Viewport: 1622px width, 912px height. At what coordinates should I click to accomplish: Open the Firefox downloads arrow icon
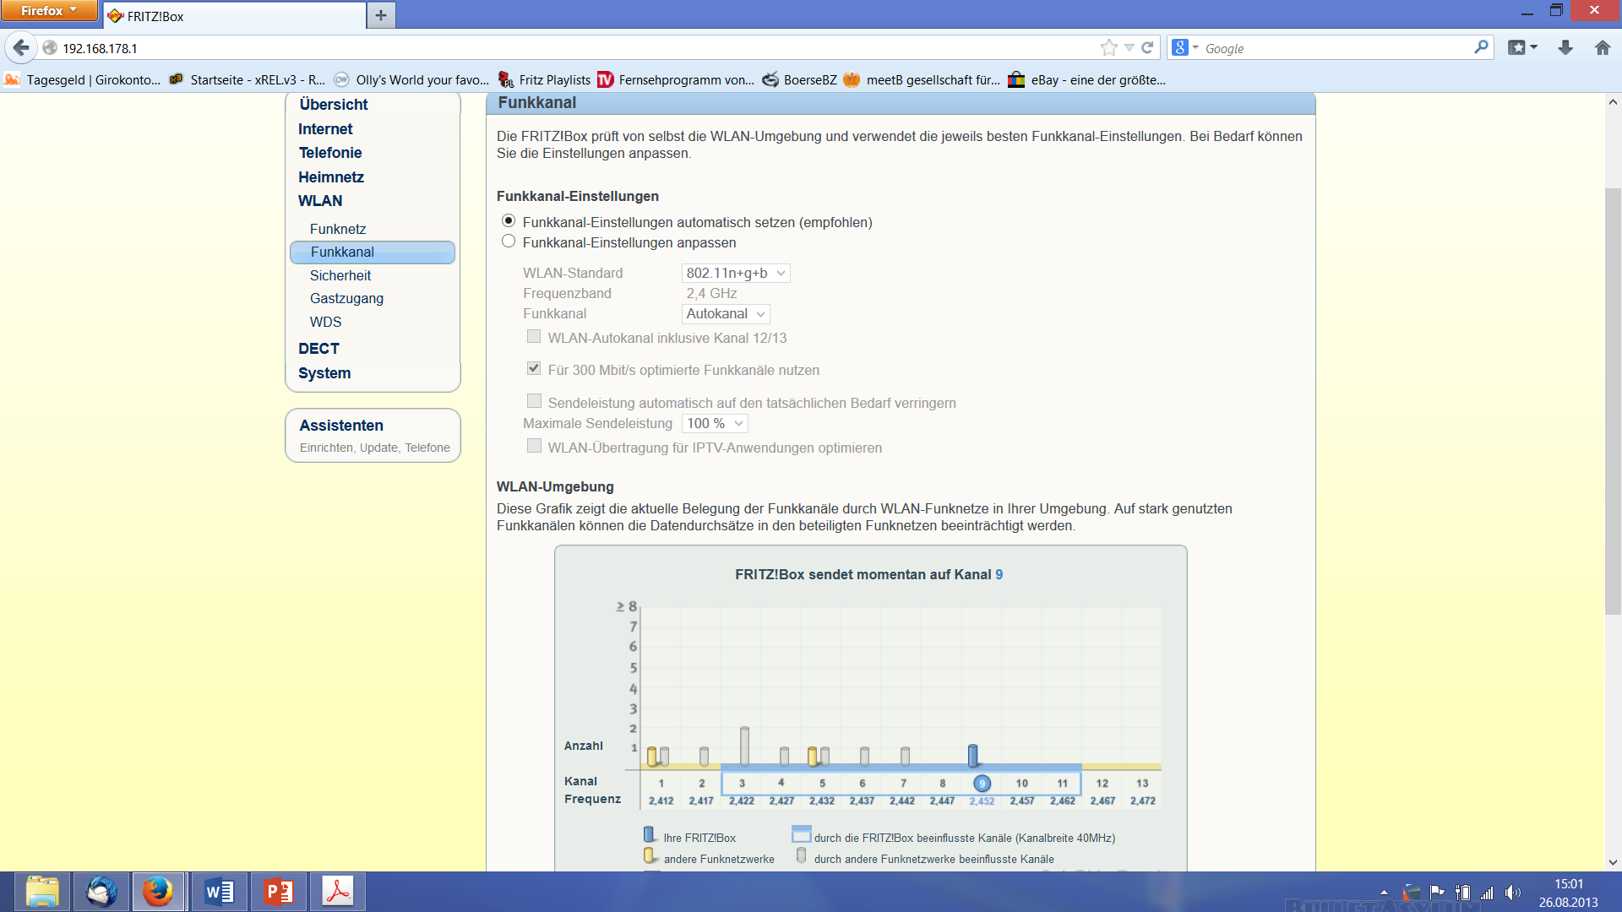pyautogui.click(x=1565, y=48)
